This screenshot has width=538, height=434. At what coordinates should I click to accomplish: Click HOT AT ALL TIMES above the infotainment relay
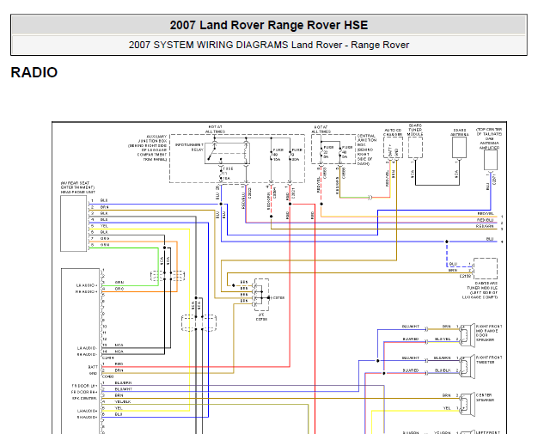pyautogui.click(x=215, y=130)
